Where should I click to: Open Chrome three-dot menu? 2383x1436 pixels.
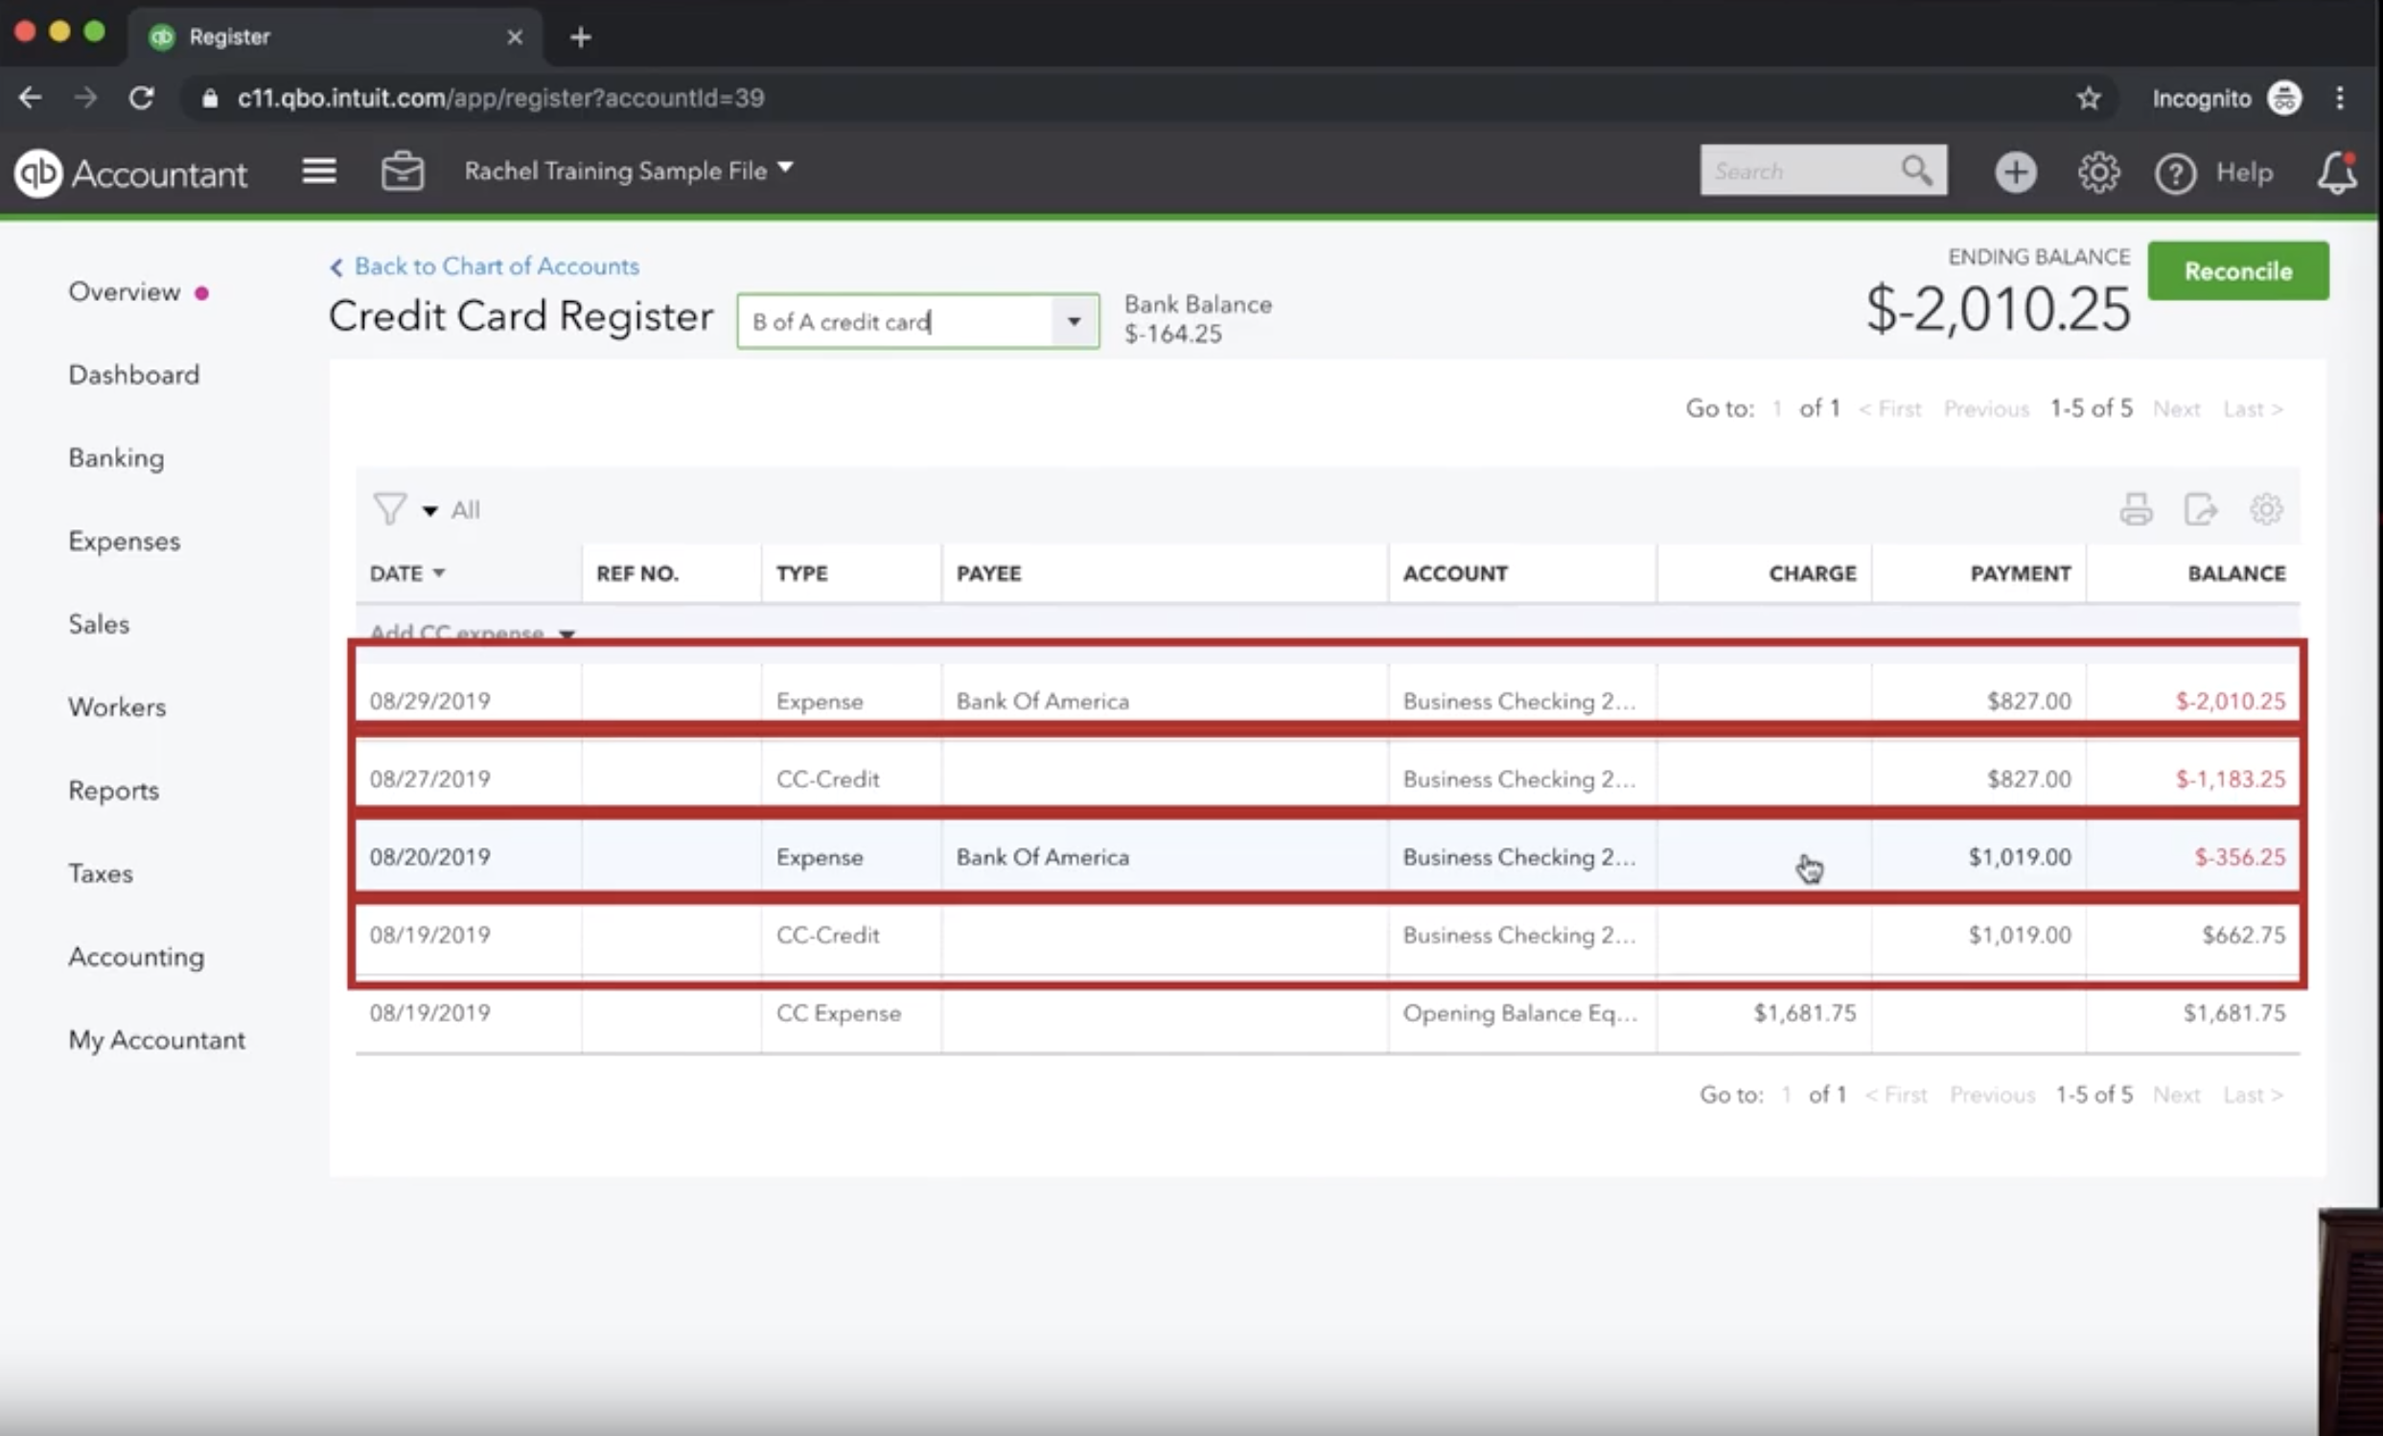[2340, 98]
